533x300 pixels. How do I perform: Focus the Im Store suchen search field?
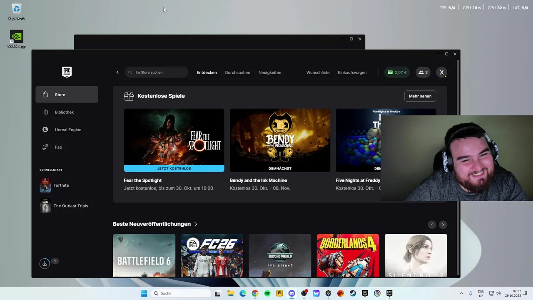157,72
